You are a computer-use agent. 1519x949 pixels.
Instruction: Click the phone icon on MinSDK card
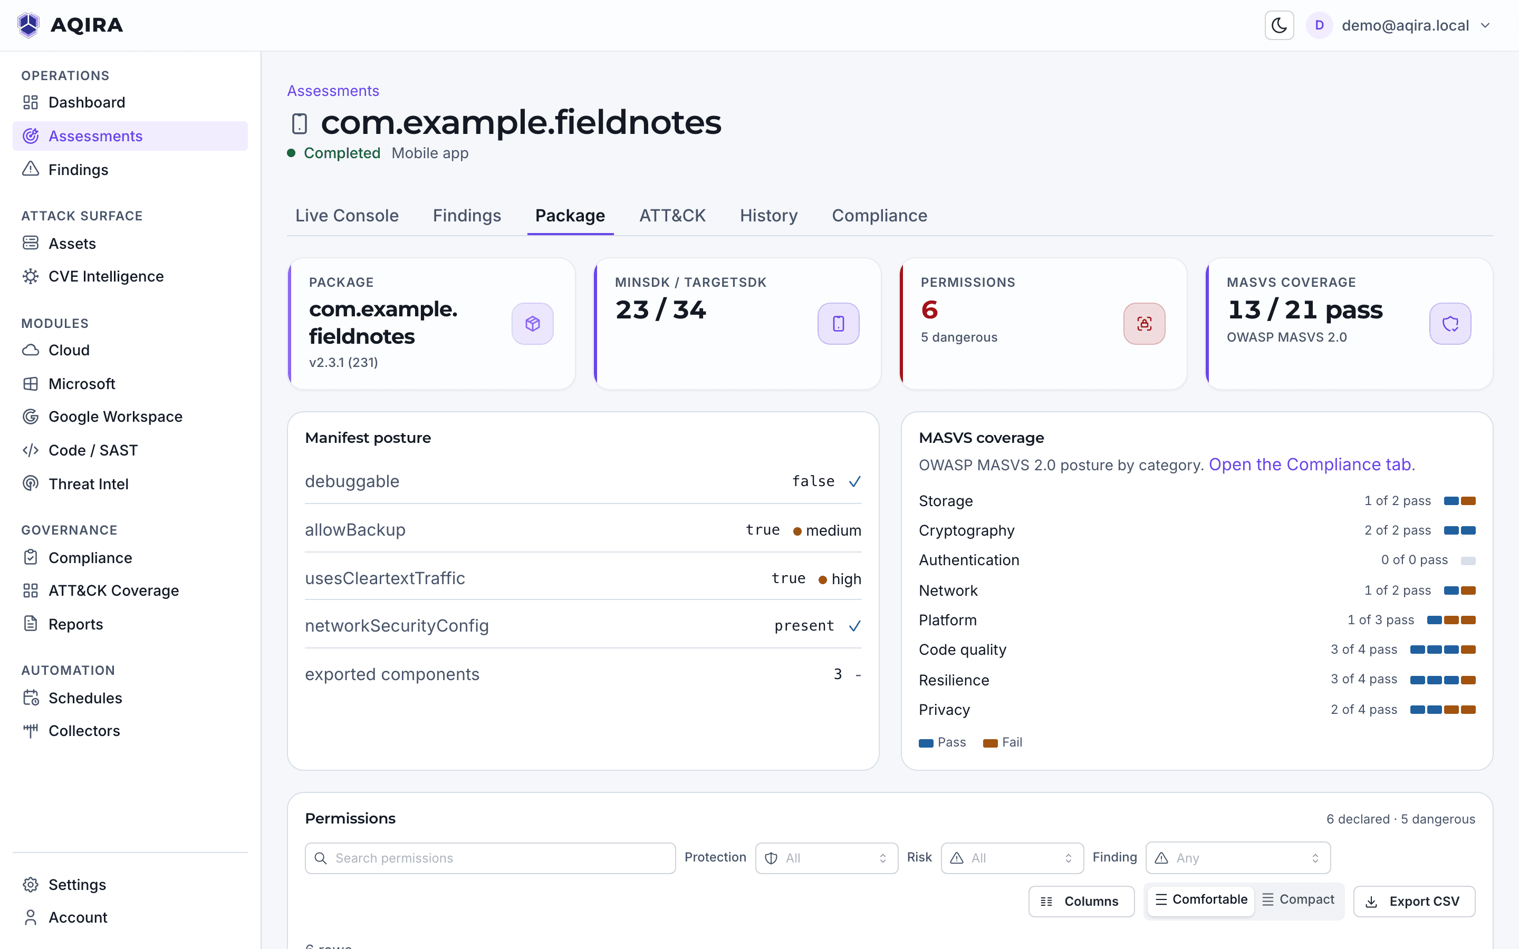click(x=838, y=324)
